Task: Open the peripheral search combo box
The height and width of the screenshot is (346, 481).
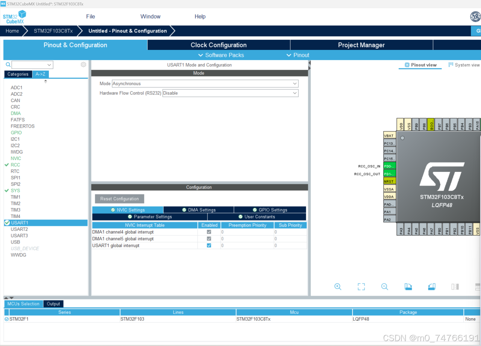Action: pos(32,65)
